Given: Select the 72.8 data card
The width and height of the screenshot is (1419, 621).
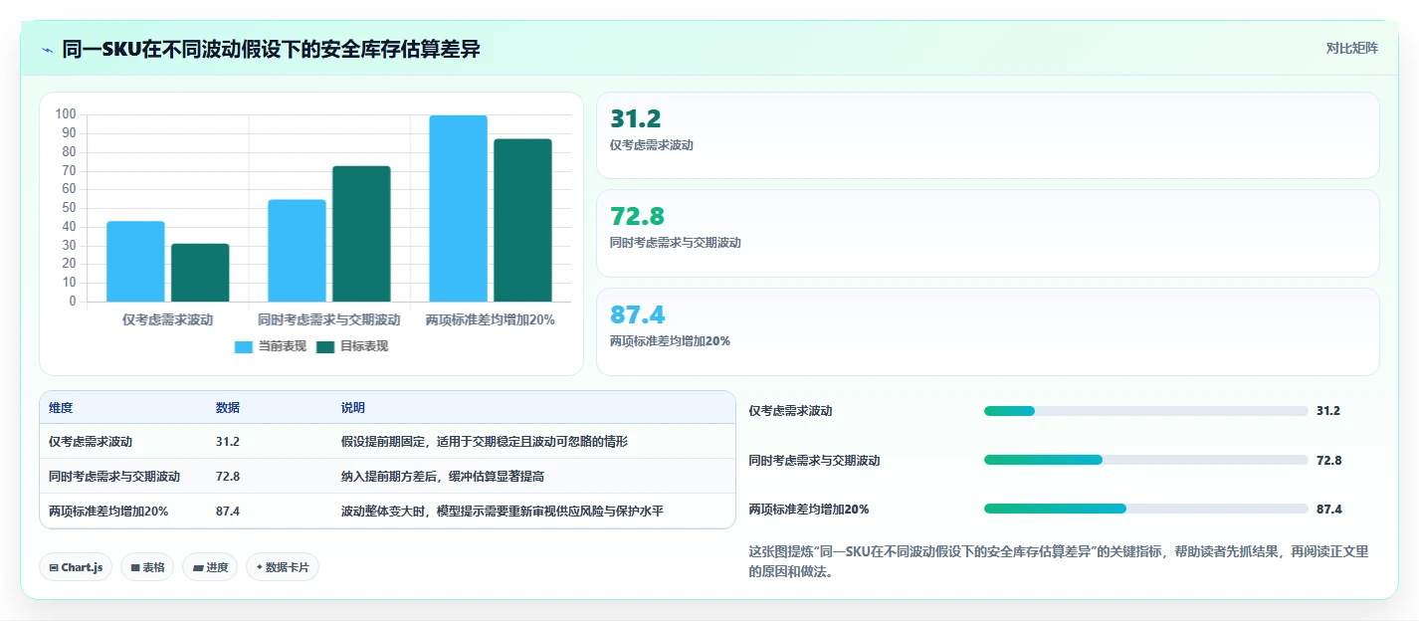Looking at the screenshot, I should tap(987, 233).
